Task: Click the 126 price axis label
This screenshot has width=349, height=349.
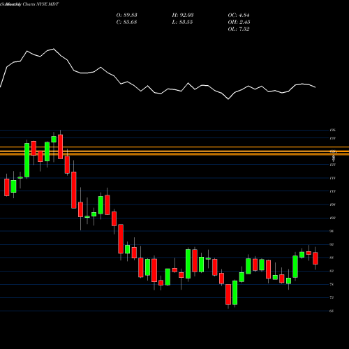Action: pos(332,130)
